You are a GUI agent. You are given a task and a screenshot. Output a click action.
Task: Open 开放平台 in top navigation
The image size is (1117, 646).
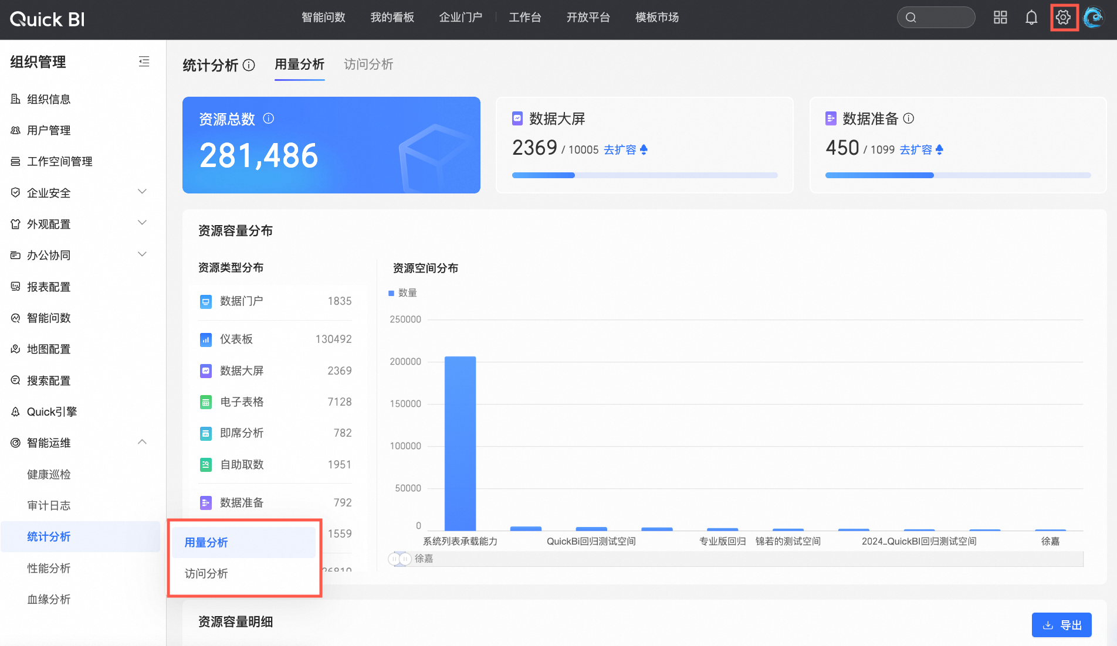pos(588,18)
